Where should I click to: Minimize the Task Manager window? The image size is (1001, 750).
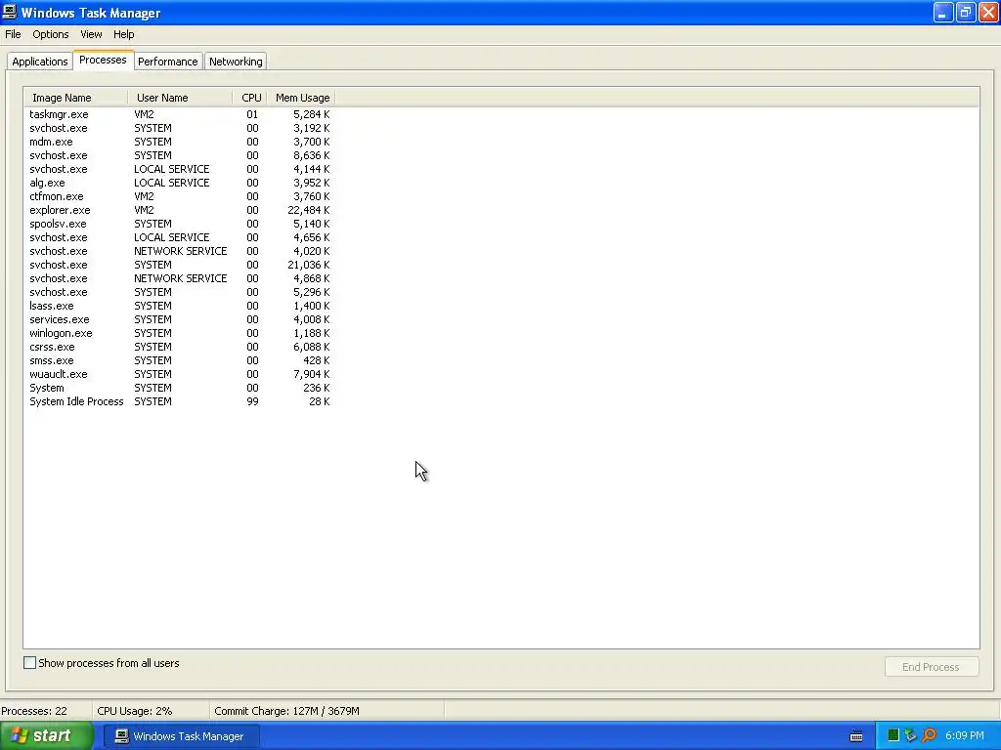943,12
